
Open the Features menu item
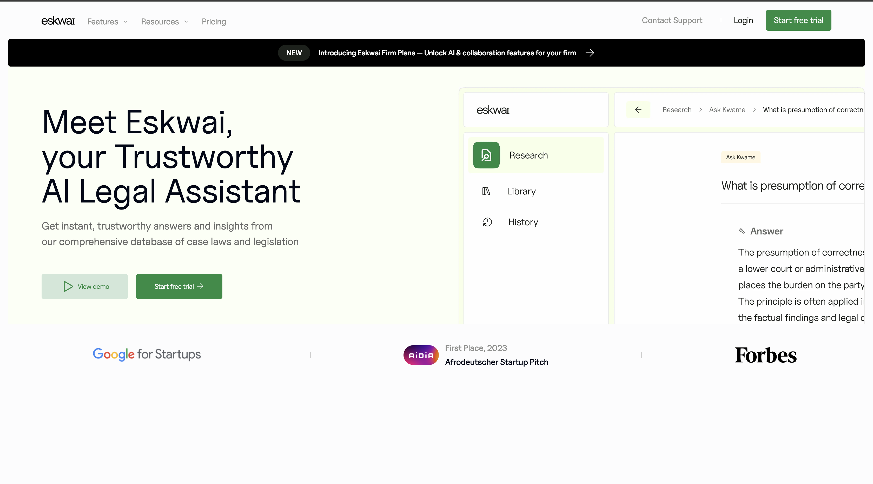(103, 22)
